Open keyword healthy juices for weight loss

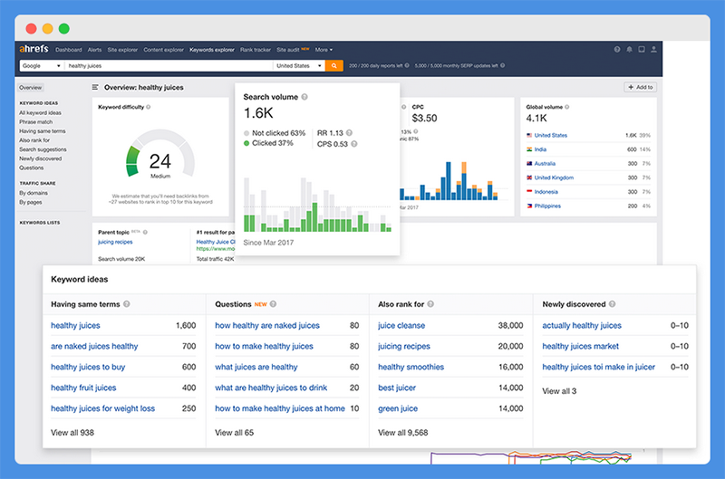click(x=102, y=408)
